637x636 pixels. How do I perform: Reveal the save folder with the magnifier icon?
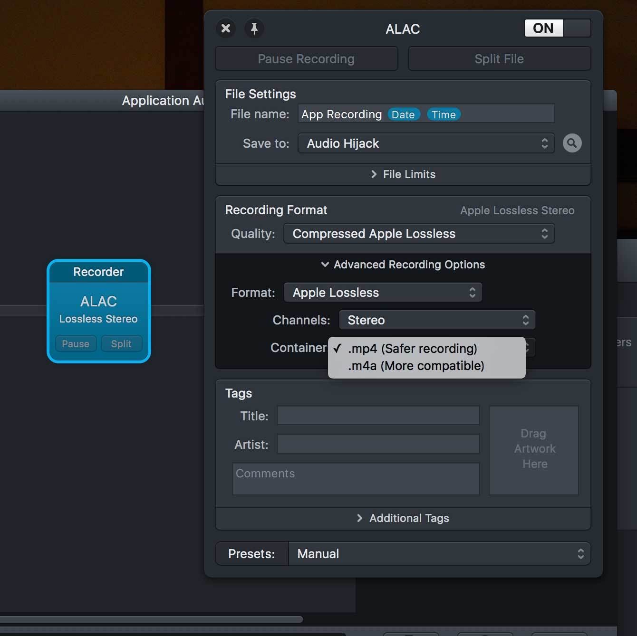tap(572, 143)
